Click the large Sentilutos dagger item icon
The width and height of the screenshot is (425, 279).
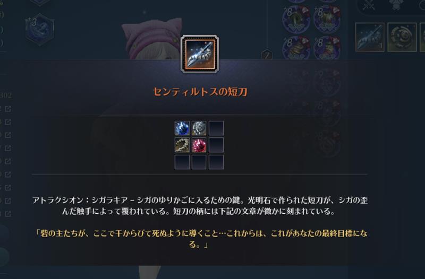(x=200, y=54)
